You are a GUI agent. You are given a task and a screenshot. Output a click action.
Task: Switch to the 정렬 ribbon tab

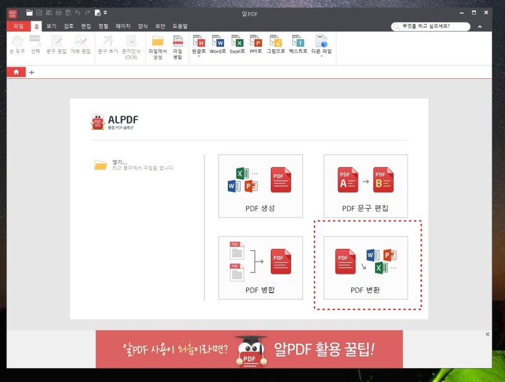click(x=104, y=26)
